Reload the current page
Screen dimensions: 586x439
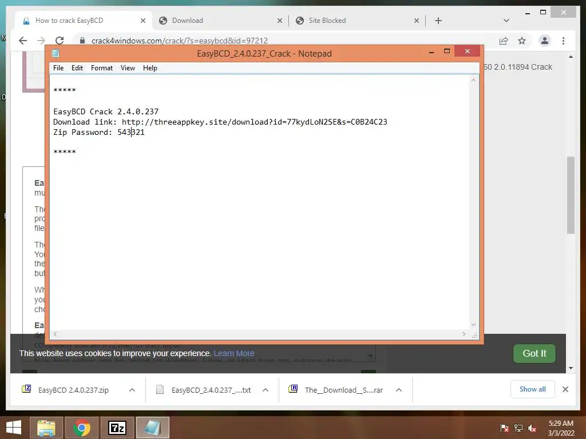(x=60, y=41)
